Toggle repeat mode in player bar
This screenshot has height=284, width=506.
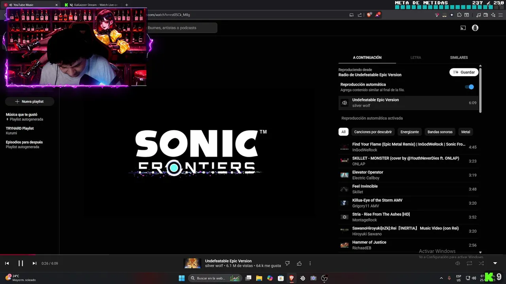point(469,263)
